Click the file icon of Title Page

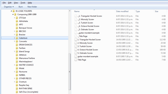point(76,60)
